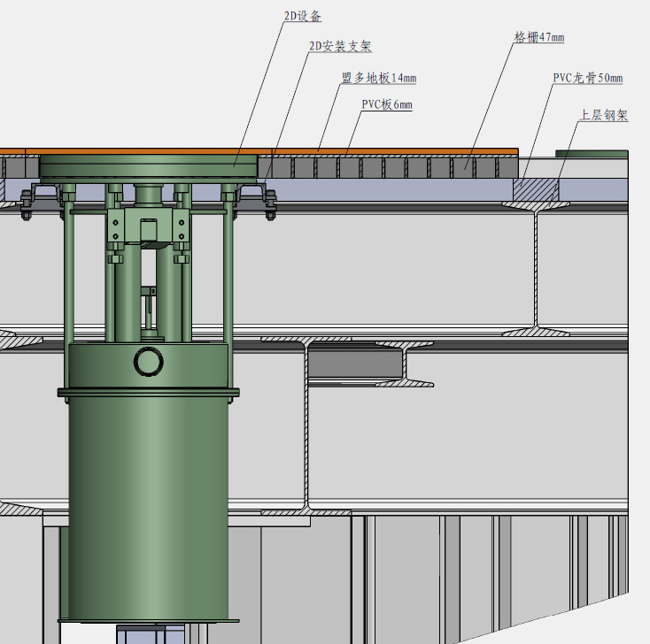Select the PVC龙骨50mm callout text
650x644 pixels.
(x=587, y=78)
